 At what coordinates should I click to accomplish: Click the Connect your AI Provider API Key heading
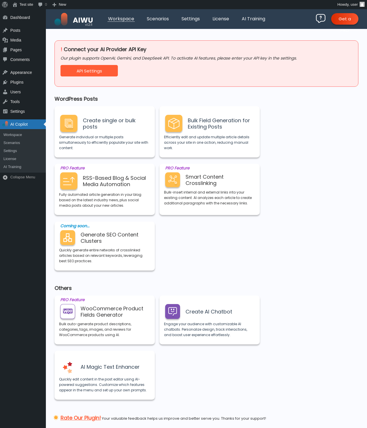[x=105, y=49]
